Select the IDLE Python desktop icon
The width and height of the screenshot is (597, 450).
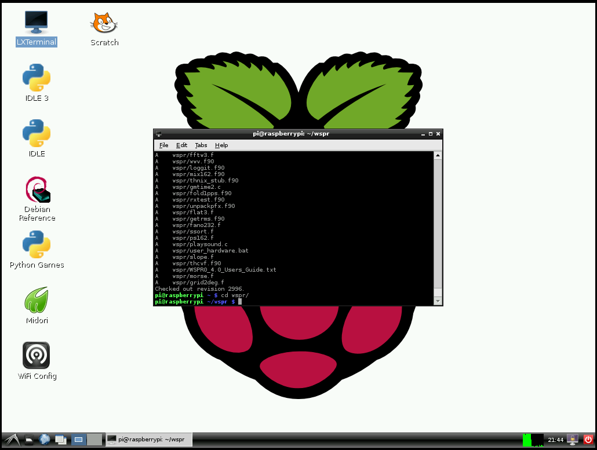[x=37, y=138]
